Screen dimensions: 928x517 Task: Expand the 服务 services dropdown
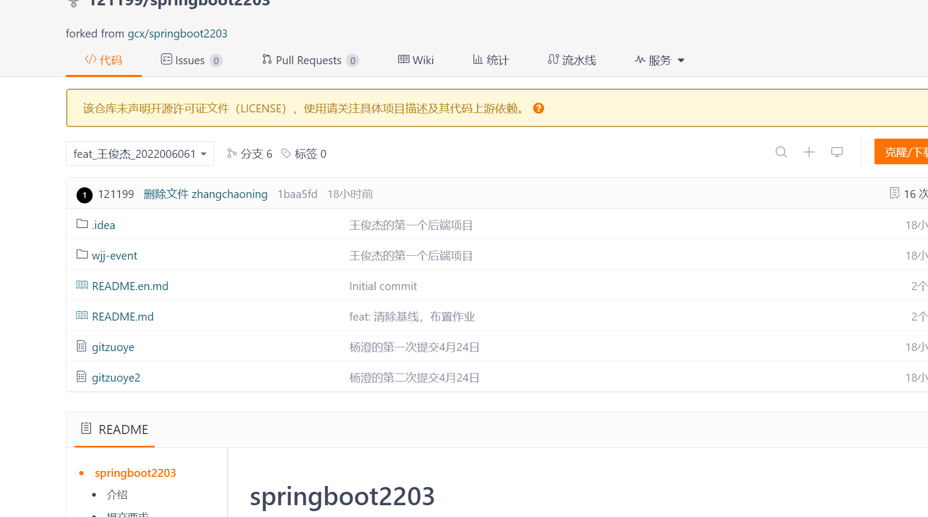pos(660,60)
